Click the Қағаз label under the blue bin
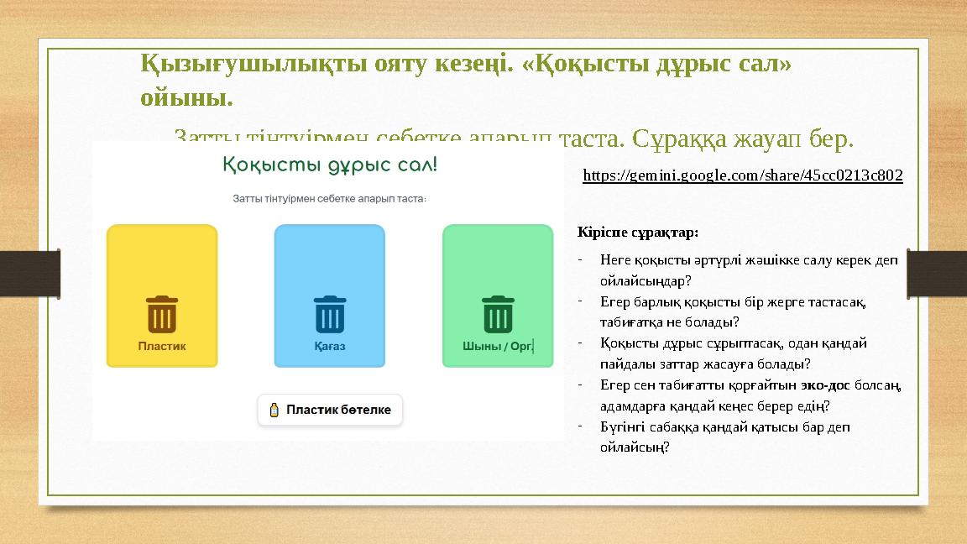Screen dimensions: 967x544 [329, 344]
